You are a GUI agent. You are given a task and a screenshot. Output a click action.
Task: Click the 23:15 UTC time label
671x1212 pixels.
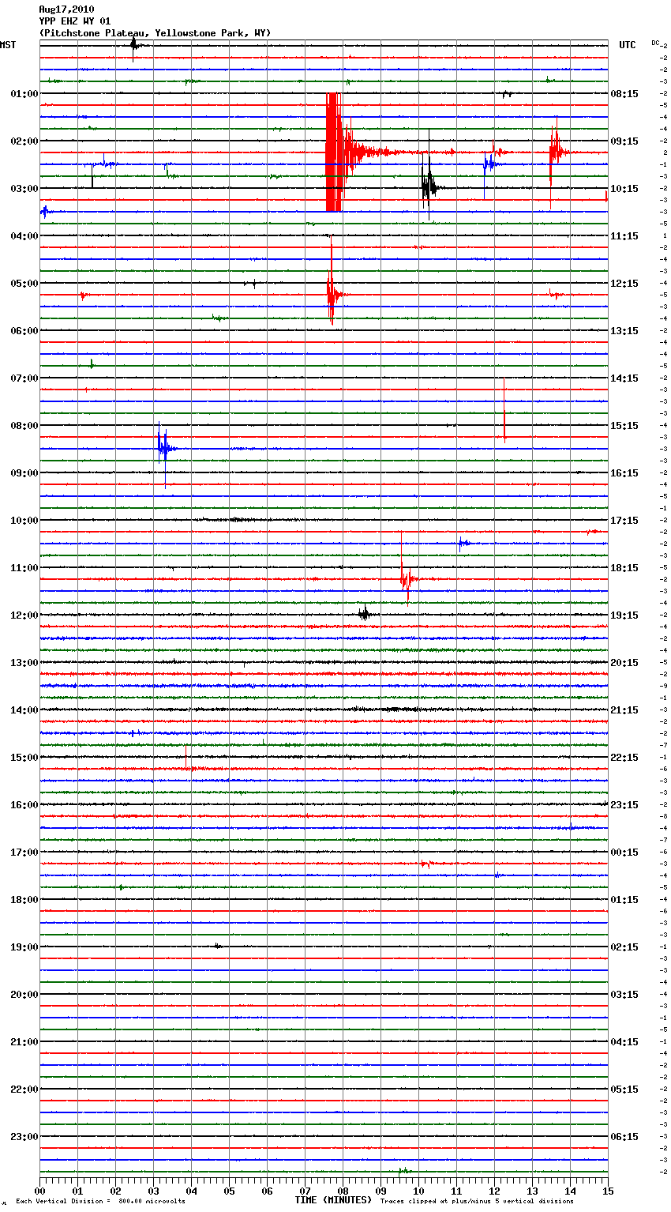pos(624,804)
